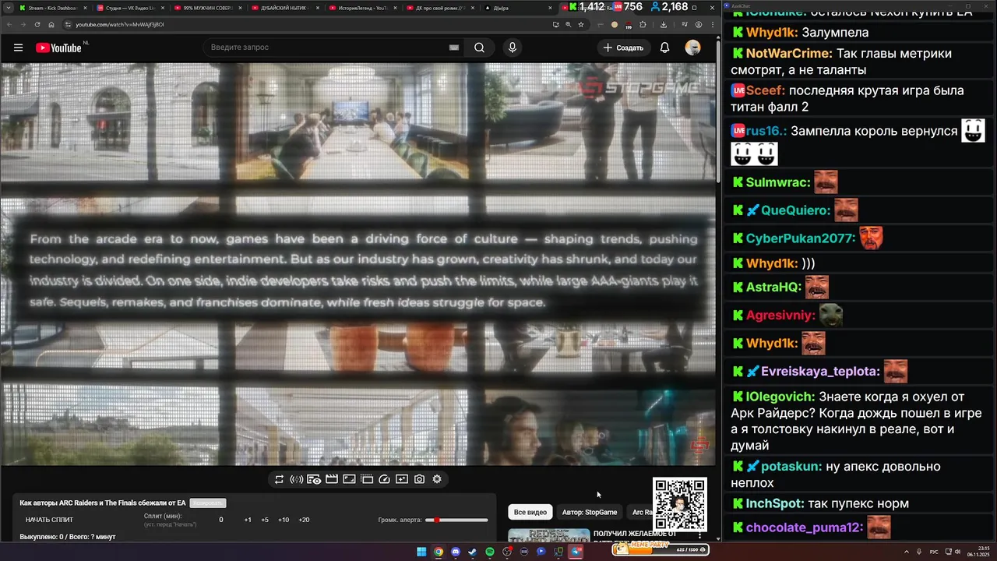Add +5 minutes to split

click(x=265, y=520)
